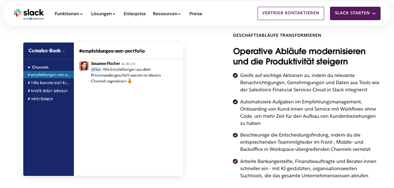
Task: Click the @hier mention
Action: coord(96,69)
